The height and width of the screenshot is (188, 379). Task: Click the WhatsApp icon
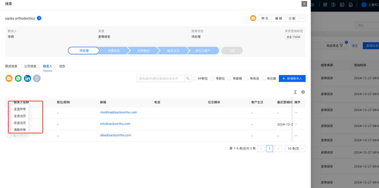point(18,78)
